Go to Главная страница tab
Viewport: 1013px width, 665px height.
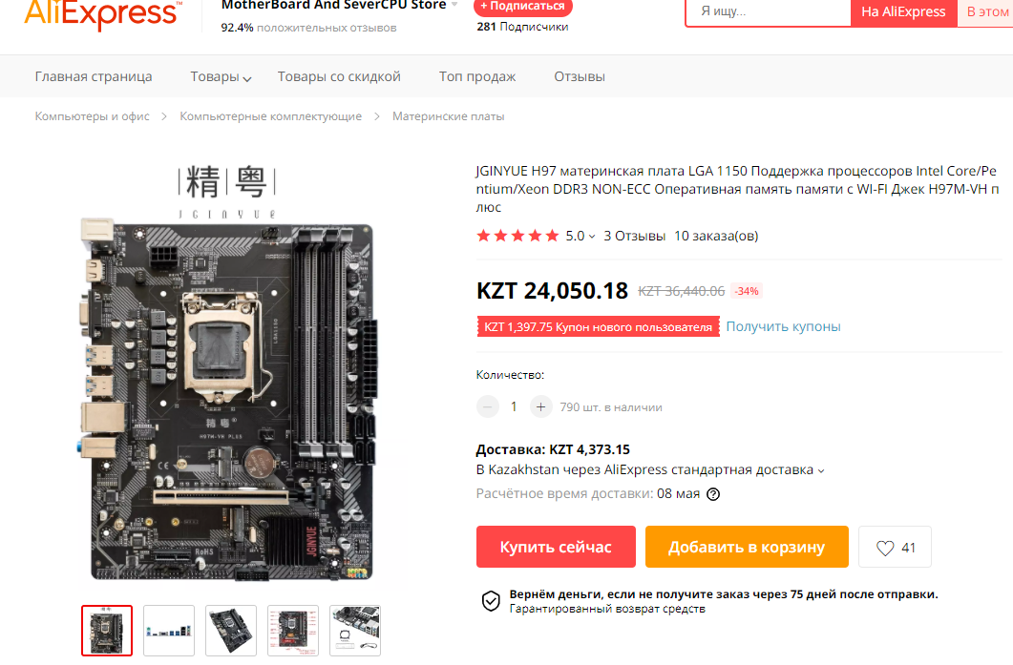click(x=94, y=77)
